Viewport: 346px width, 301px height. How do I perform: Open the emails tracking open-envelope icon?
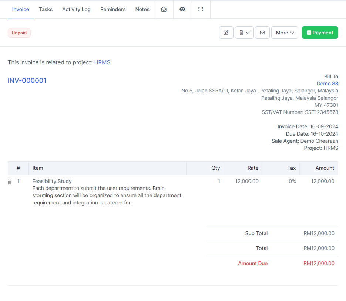point(164,9)
